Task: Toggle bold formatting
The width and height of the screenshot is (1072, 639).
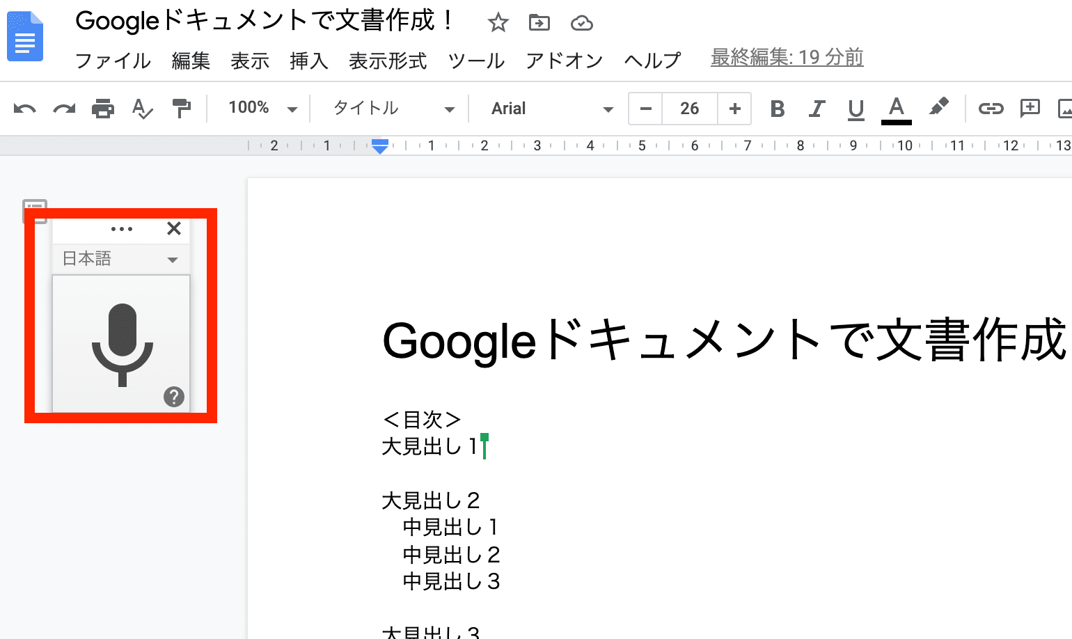Action: [x=778, y=109]
